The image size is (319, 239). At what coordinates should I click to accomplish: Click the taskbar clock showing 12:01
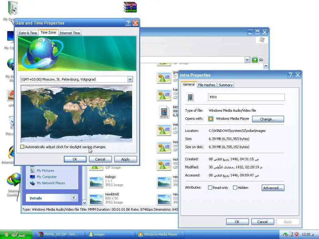308,235
